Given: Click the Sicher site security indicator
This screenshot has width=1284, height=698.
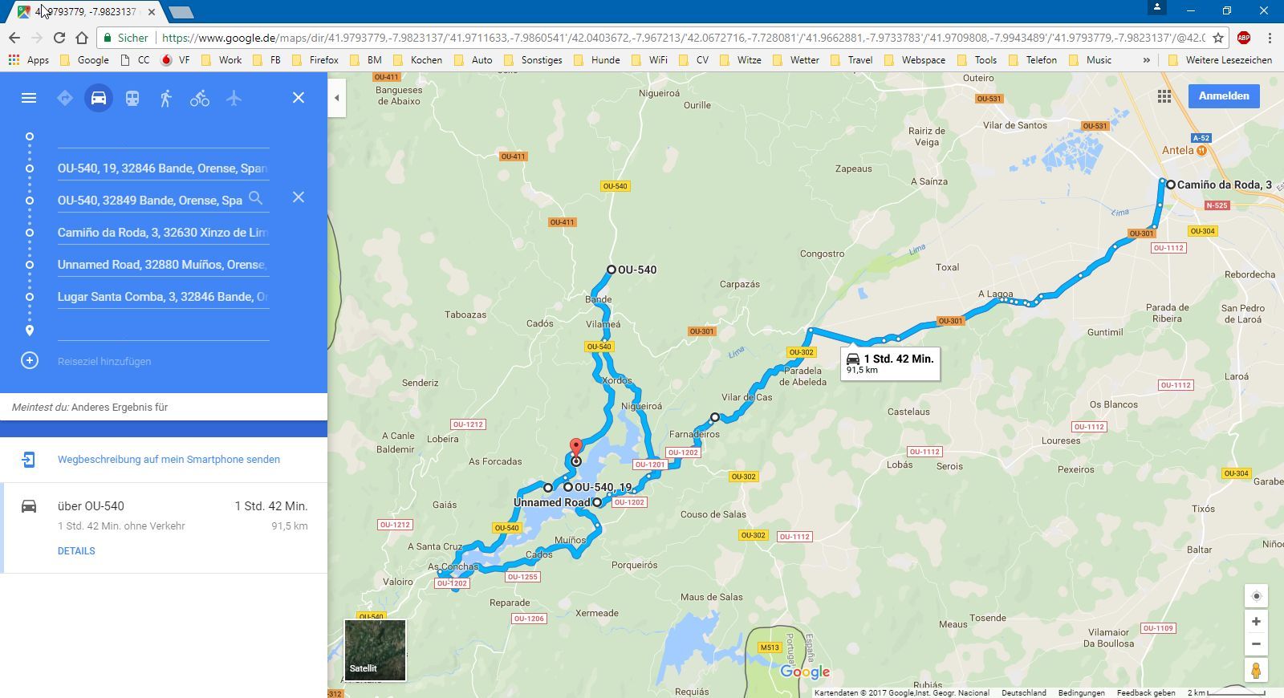Looking at the screenshot, I should (x=126, y=38).
